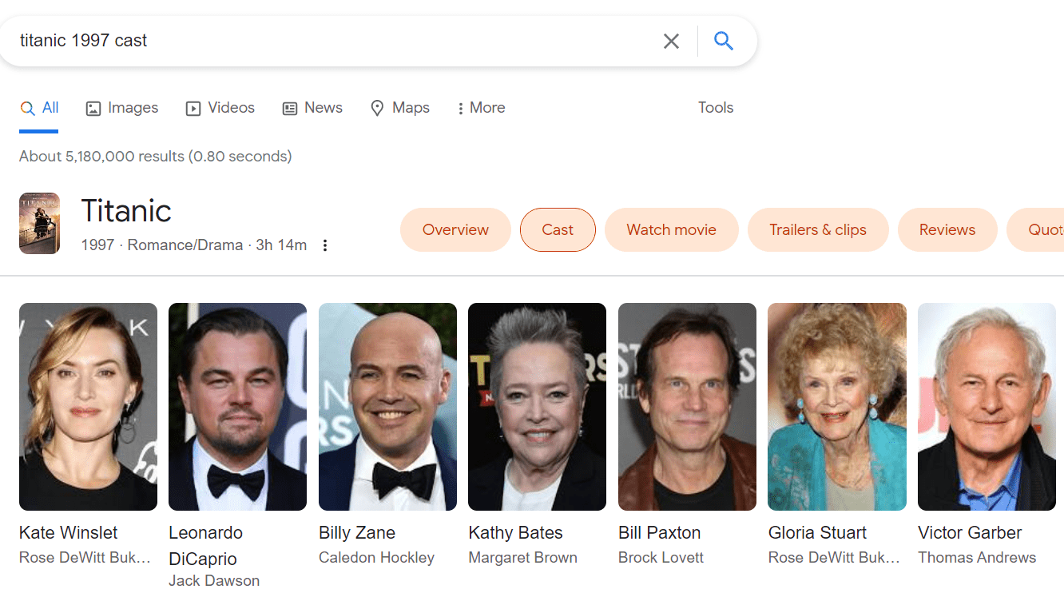Click the Maps pin icon
The height and width of the screenshot is (605, 1064).
[376, 107]
